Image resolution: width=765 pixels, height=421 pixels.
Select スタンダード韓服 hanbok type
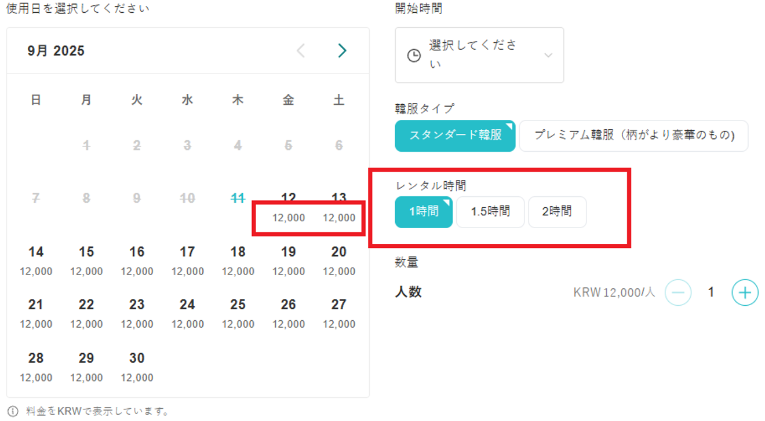click(455, 136)
